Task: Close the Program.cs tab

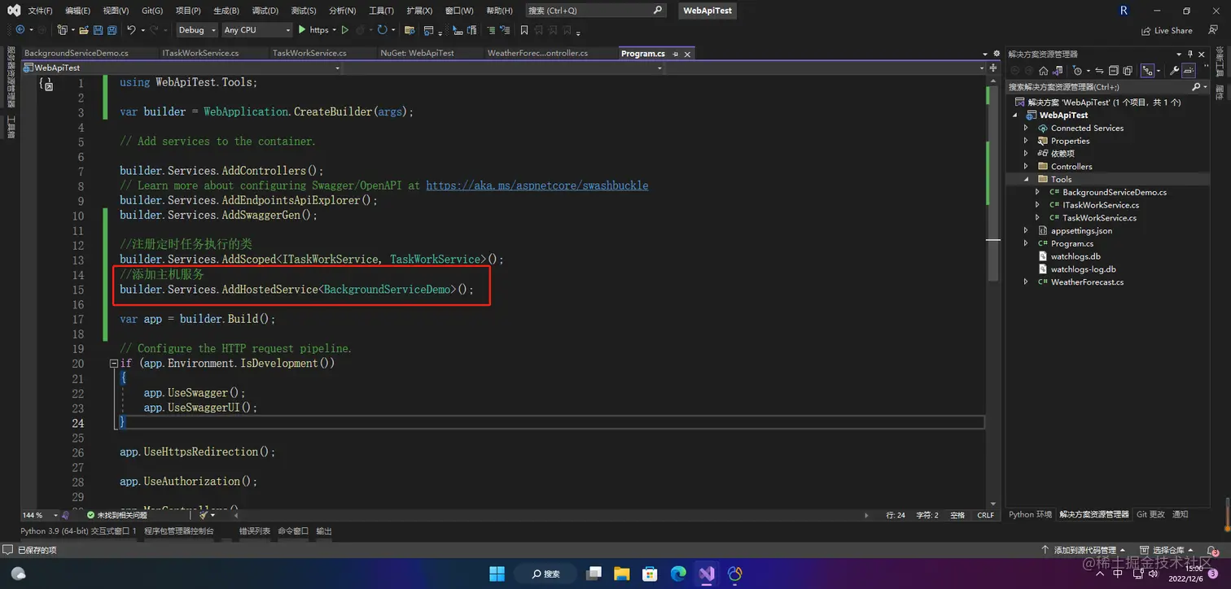Action: 687,54
